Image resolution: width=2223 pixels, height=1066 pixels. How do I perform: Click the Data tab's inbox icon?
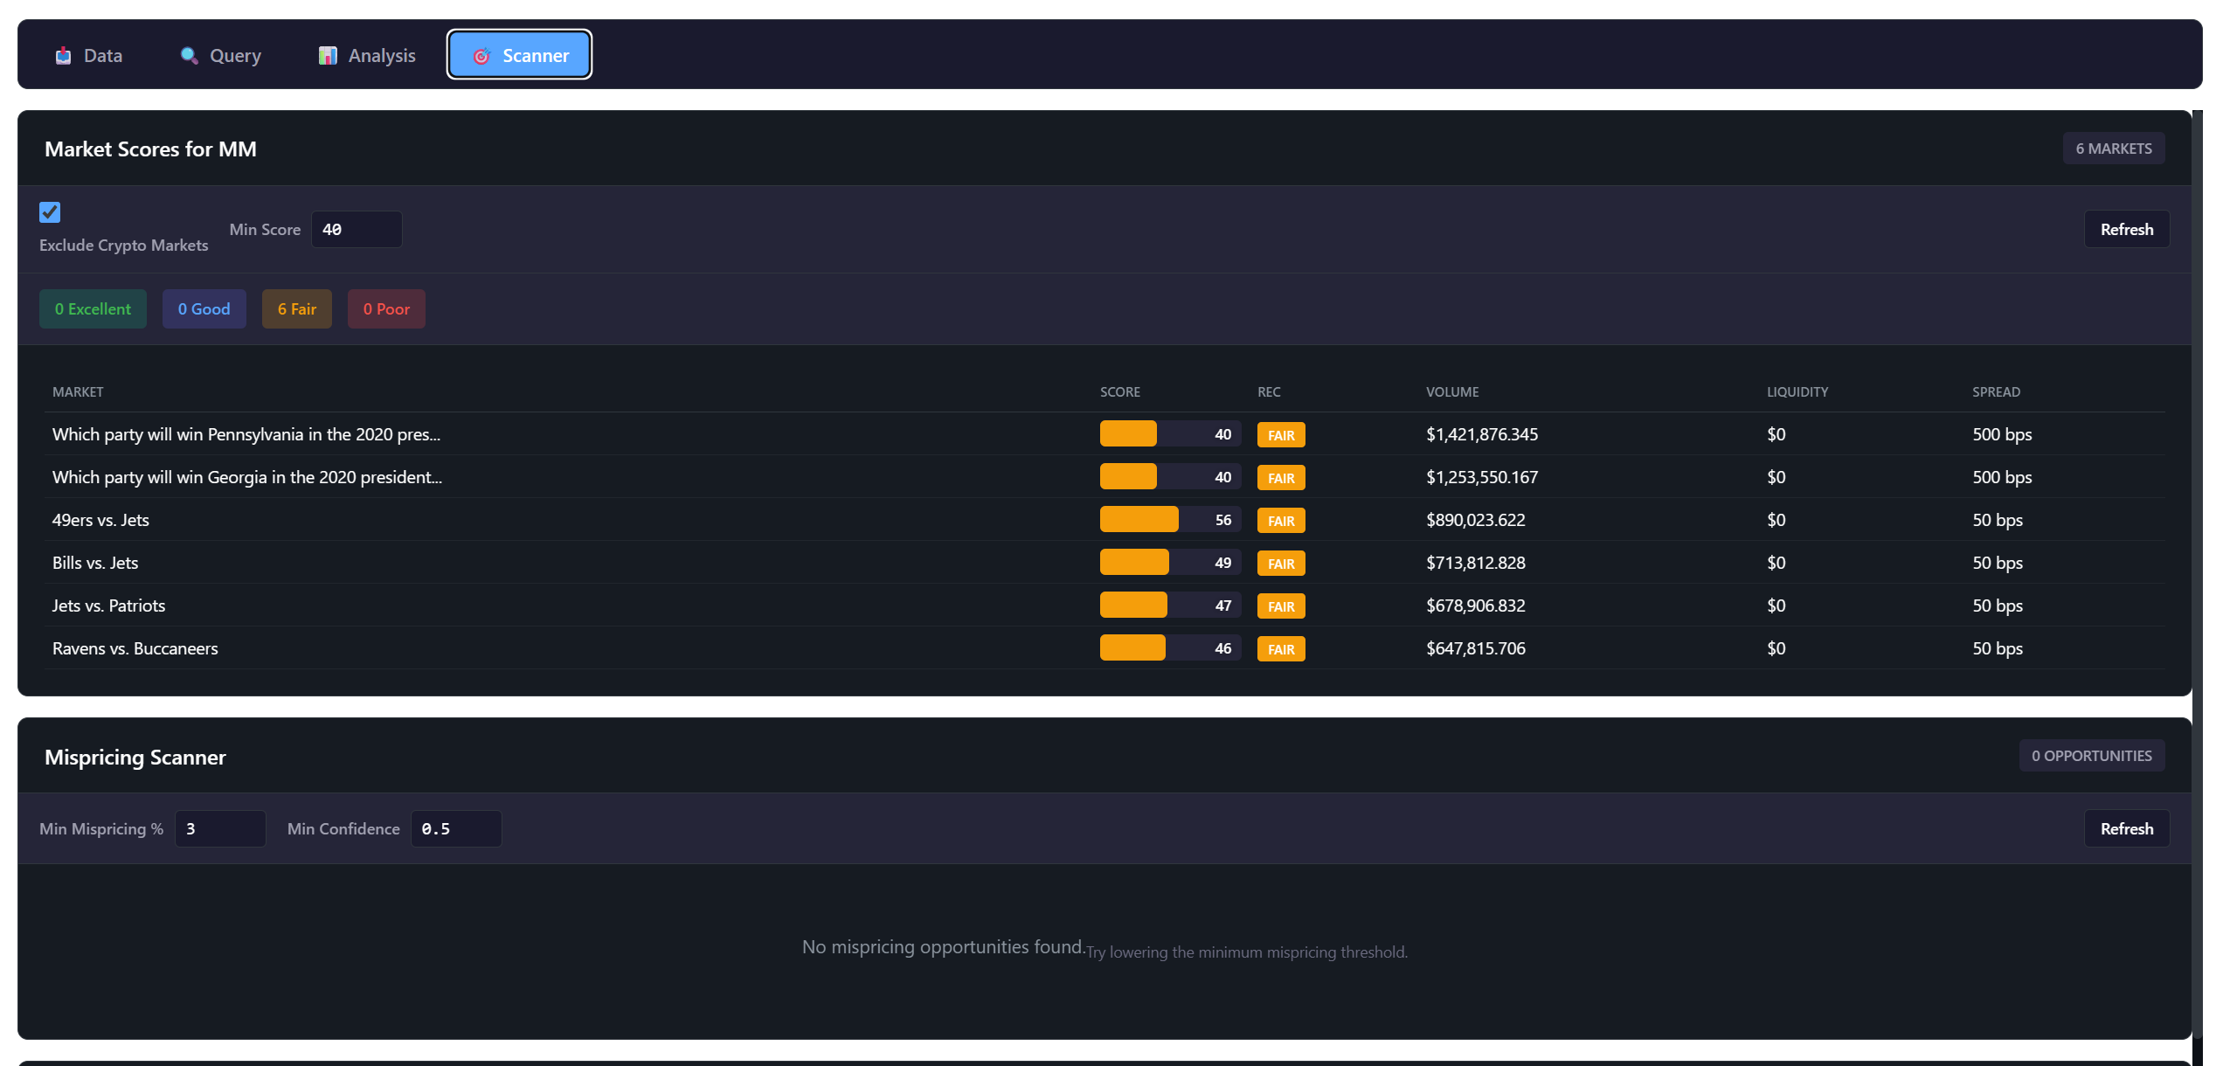(63, 56)
